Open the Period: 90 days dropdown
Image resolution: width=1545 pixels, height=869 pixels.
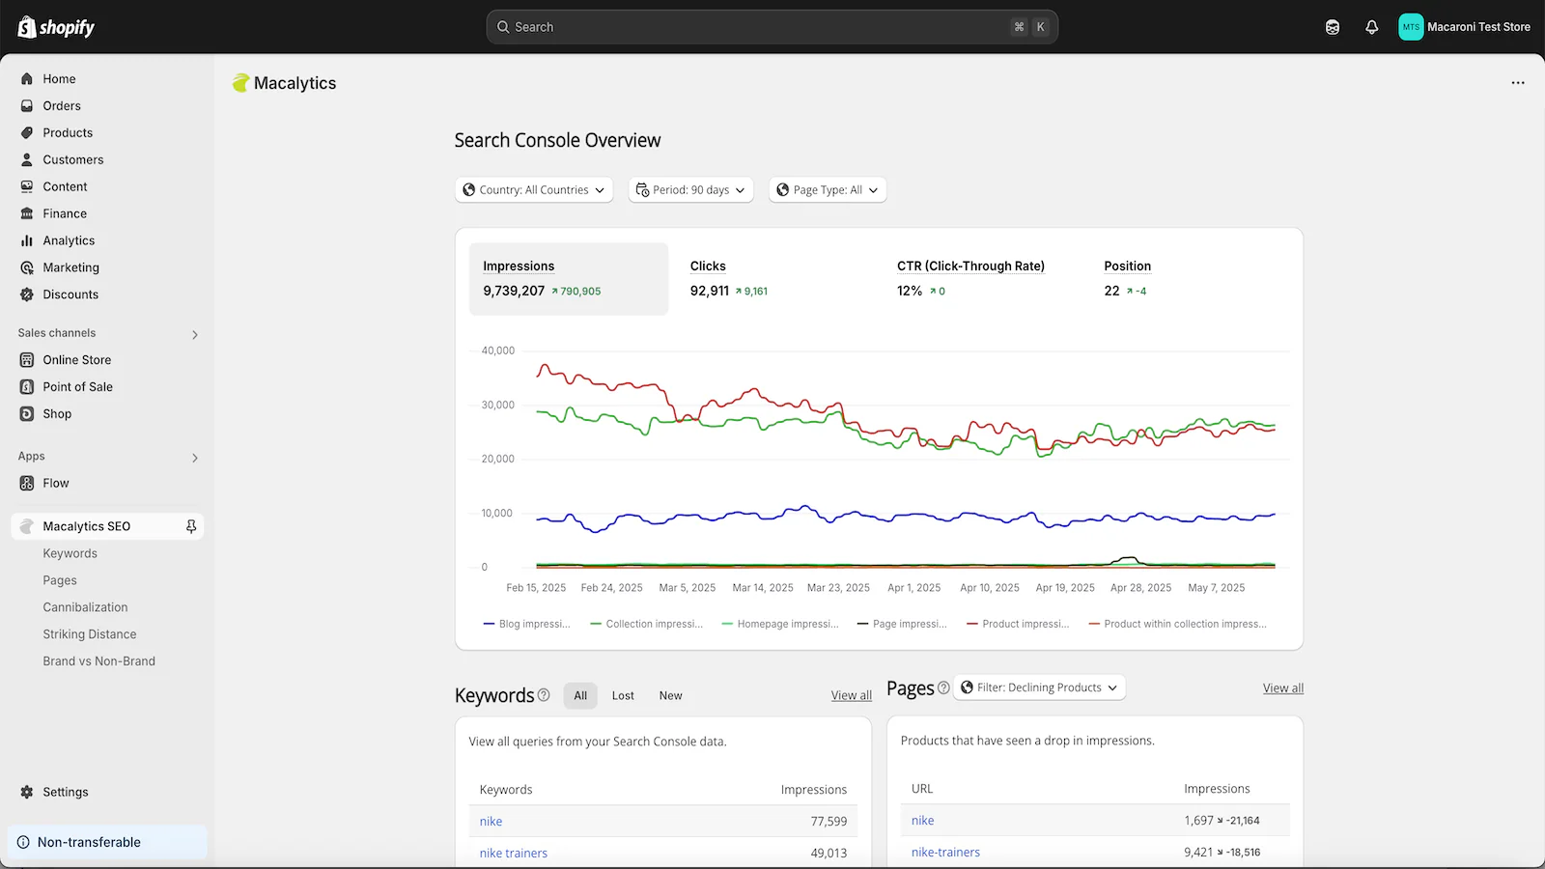tap(691, 190)
